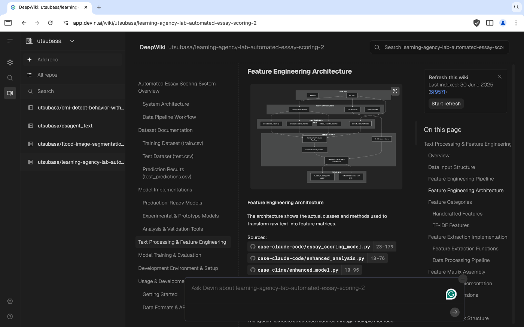Open the Devin sessions icon in sidebar
This screenshot has width=524, height=327.
[10, 62]
